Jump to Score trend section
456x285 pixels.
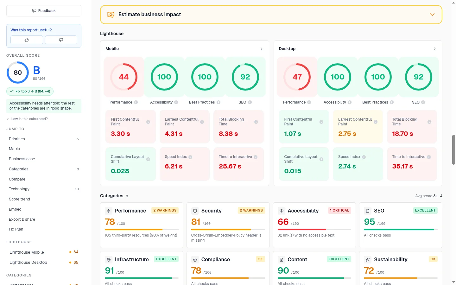[44, 199]
